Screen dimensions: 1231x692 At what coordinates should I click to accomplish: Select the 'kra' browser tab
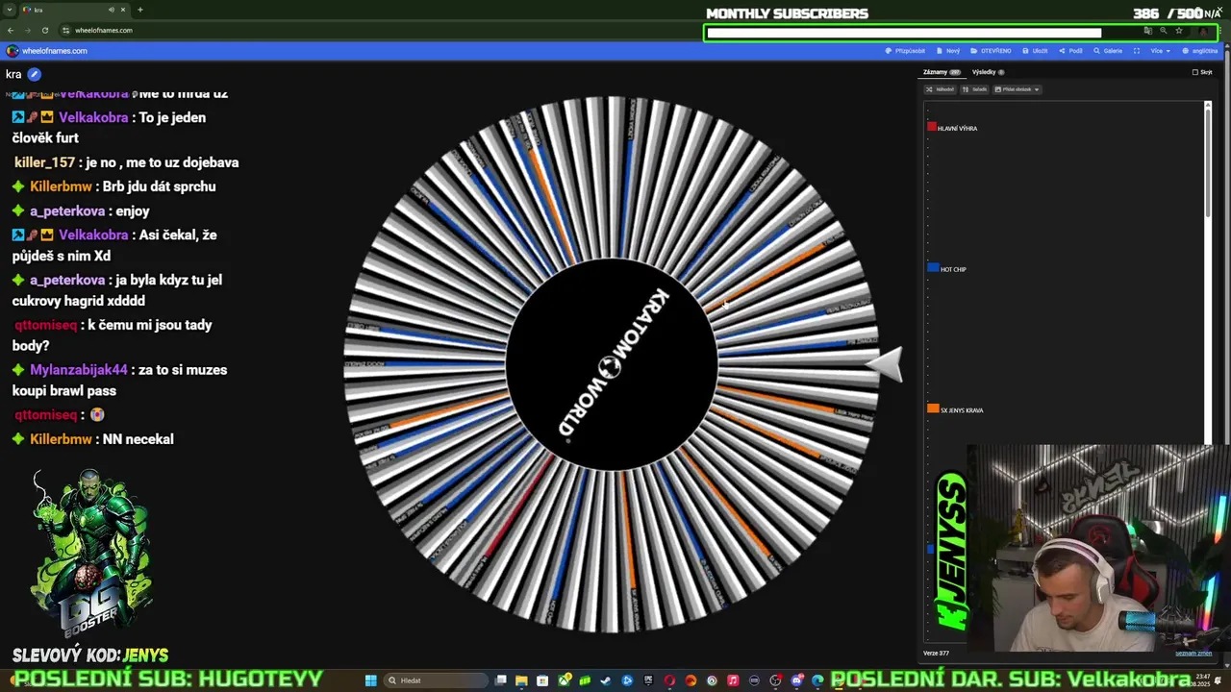[75, 10]
